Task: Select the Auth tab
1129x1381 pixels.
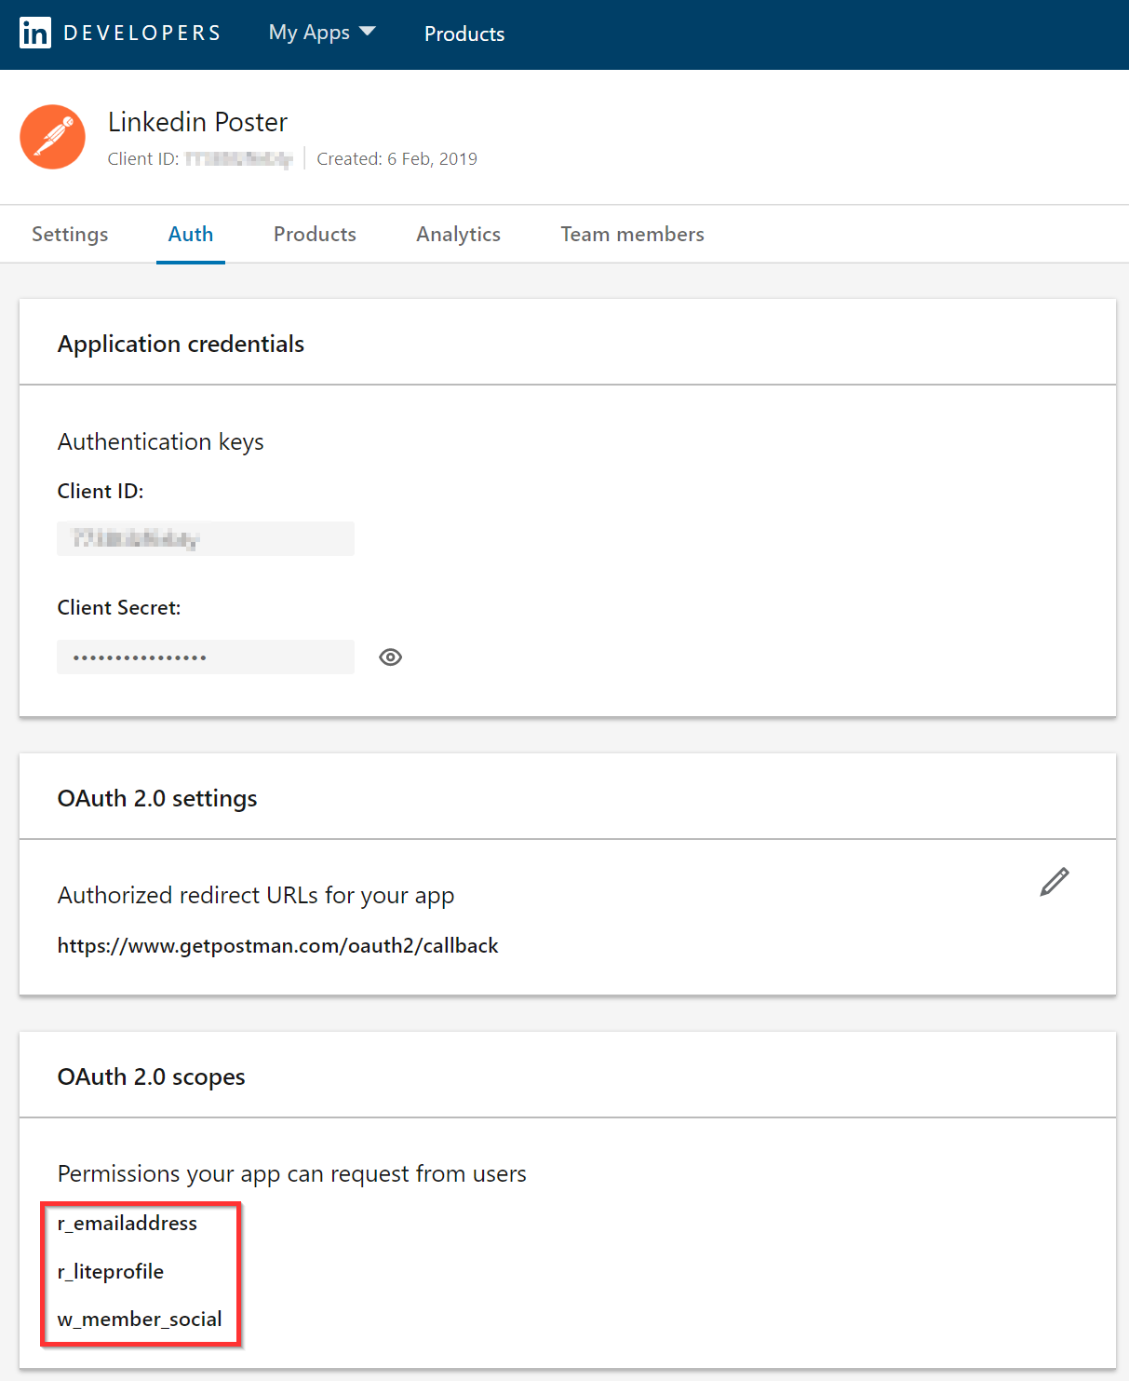Action: click(191, 235)
